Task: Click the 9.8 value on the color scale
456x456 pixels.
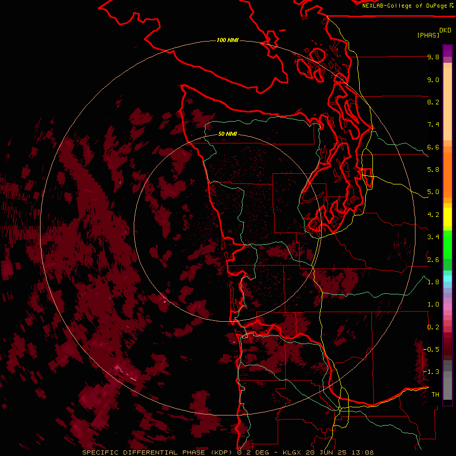Action: (x=433, y=57)
